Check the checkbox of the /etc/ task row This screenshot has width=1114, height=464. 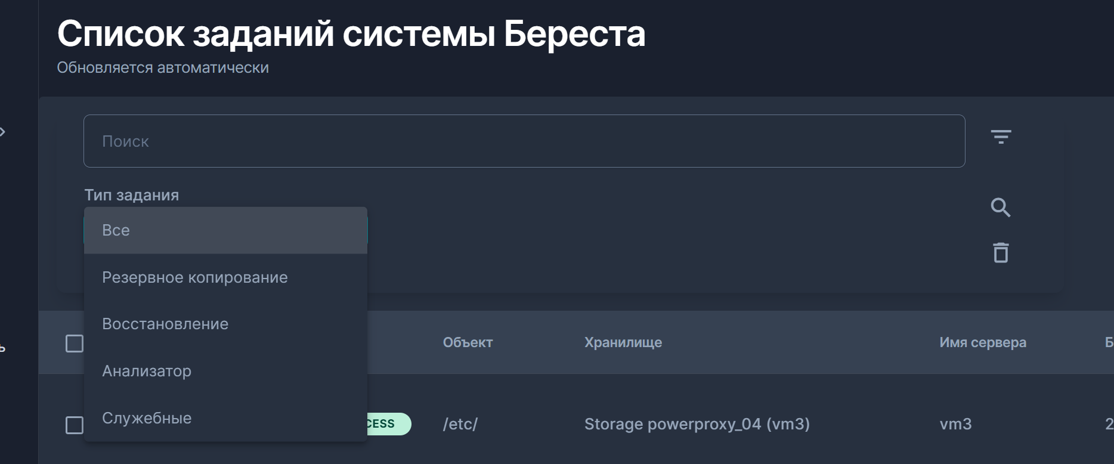74,424
